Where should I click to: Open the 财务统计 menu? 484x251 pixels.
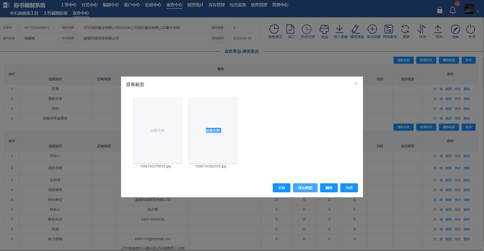[x=196, y=5]
